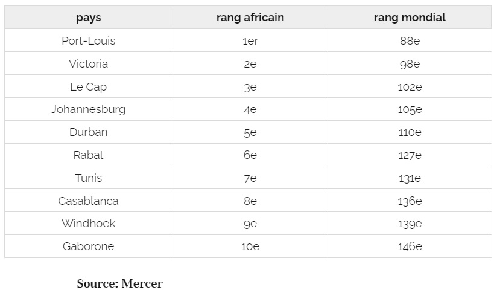Click the Victoria city cell
The width and height of the screenshot is (494, 293).
point(88,64)
